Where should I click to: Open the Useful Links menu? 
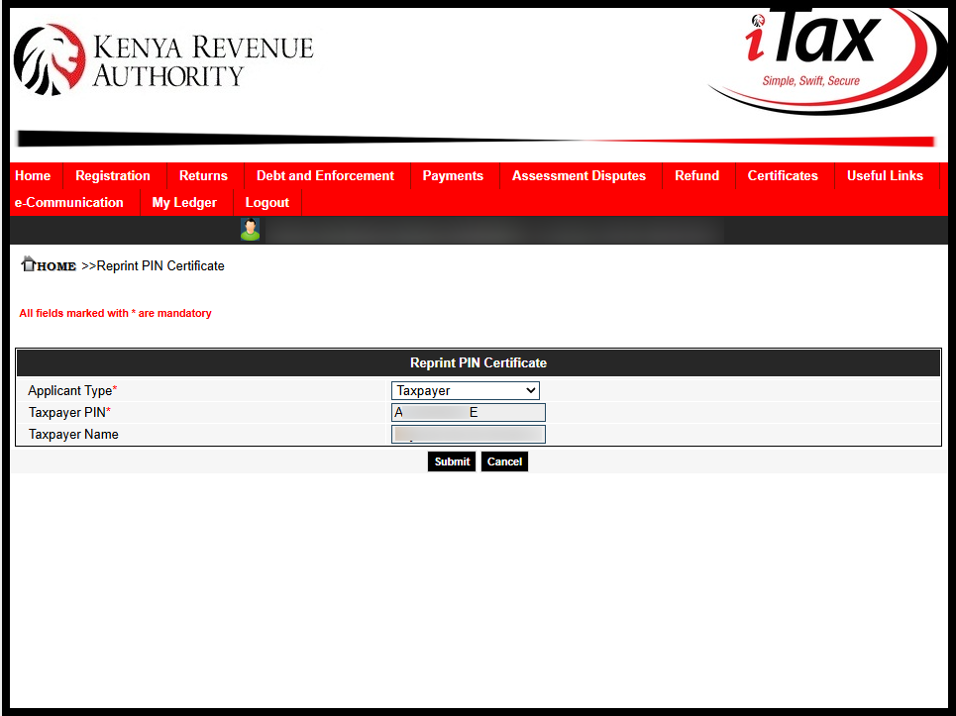click(885, 175)
